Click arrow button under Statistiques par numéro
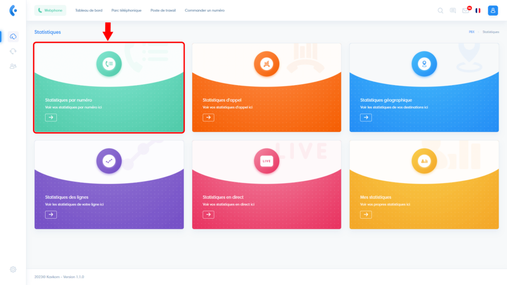 [51, 117]
